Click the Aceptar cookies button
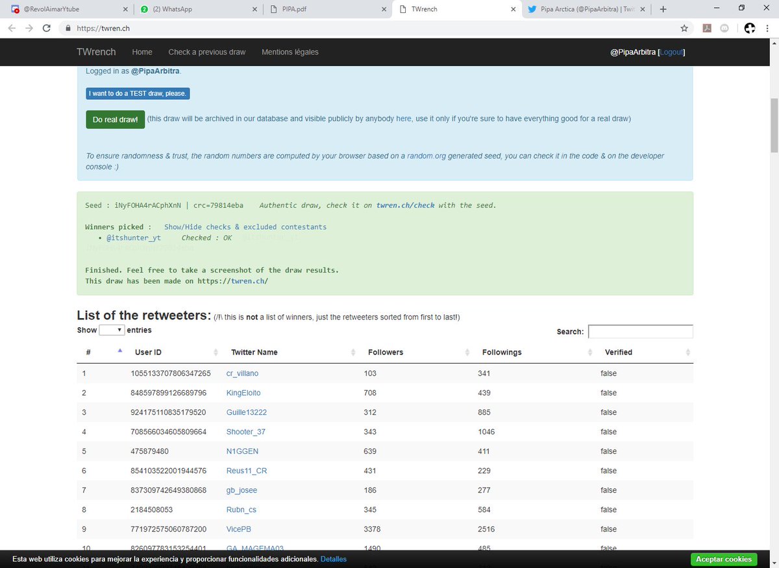 tap(723, 559)
